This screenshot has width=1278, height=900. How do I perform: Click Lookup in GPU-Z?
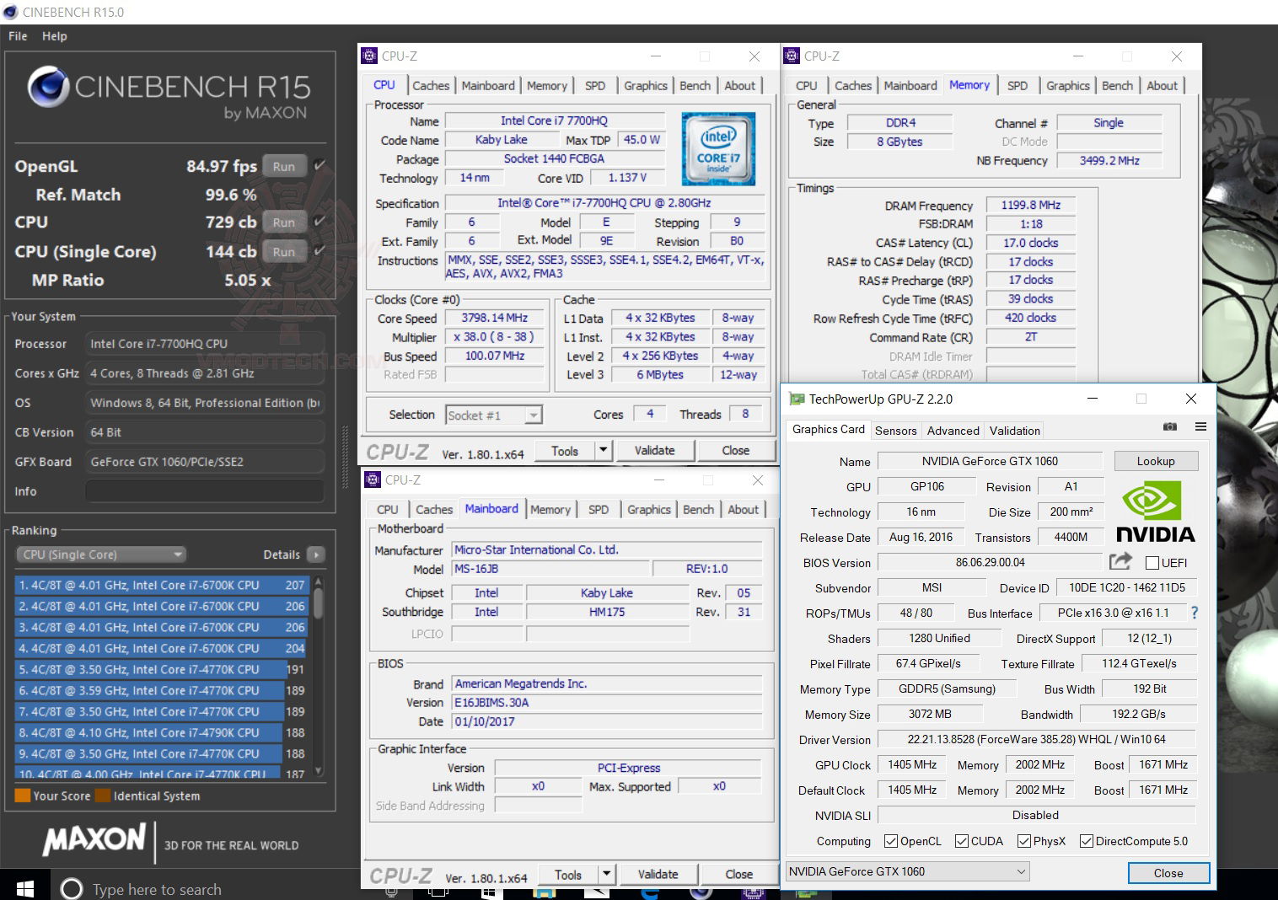pyautogui.click(x=1156, y=461)
